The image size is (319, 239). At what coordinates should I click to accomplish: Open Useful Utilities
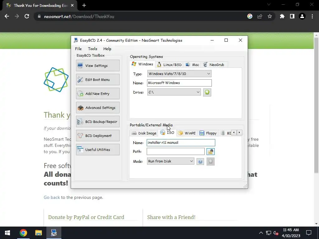98,150
